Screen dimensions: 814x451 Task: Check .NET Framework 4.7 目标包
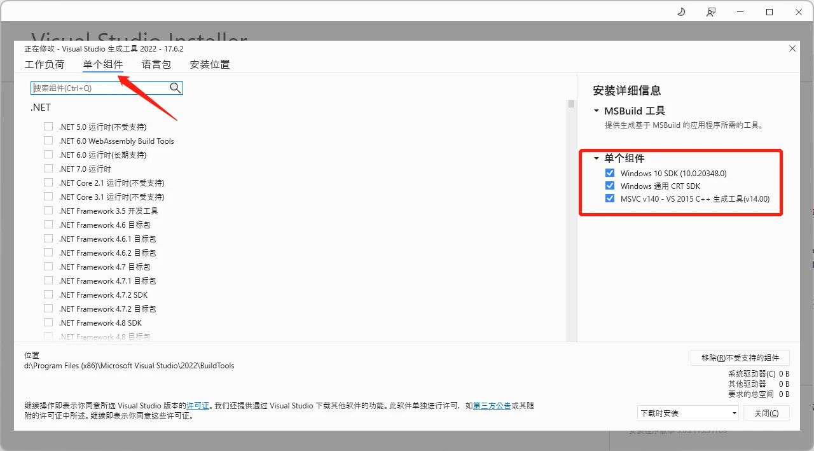48,267
